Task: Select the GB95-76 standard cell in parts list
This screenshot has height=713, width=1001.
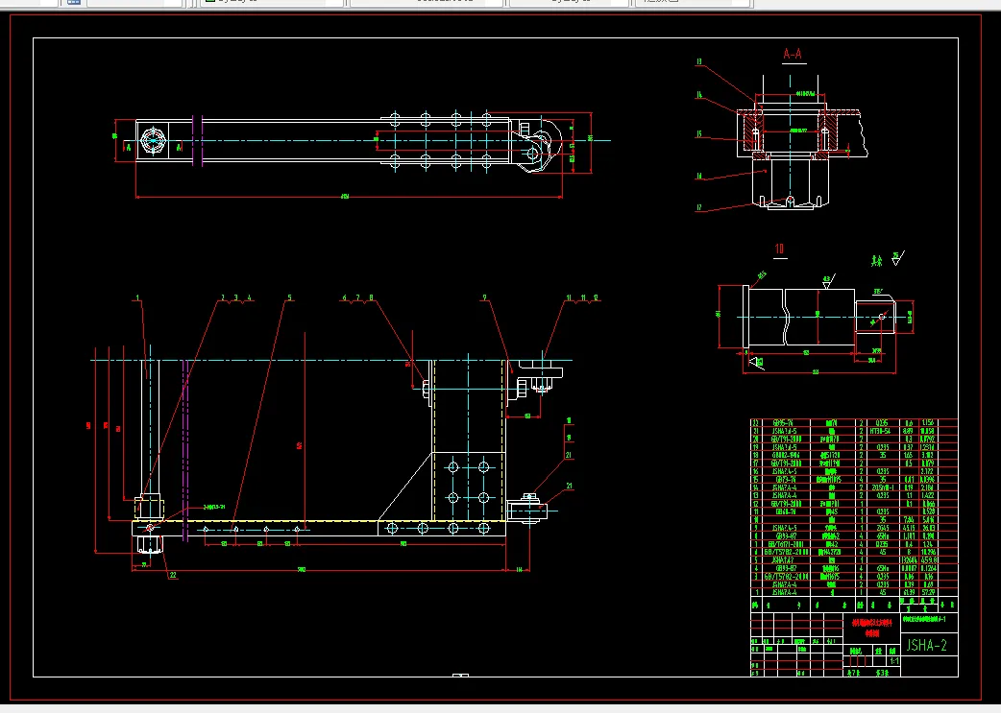Action: (783, 423)
